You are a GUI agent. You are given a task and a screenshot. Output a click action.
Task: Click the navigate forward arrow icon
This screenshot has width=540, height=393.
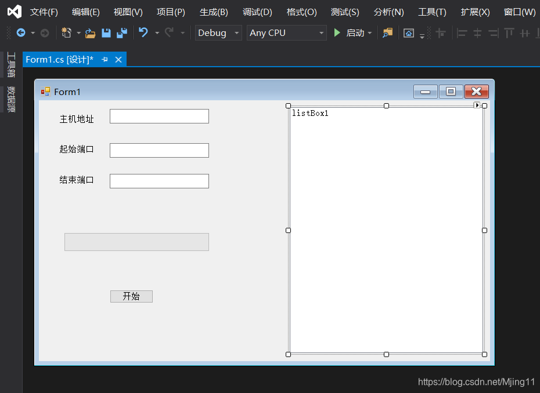tap(45, 33)
